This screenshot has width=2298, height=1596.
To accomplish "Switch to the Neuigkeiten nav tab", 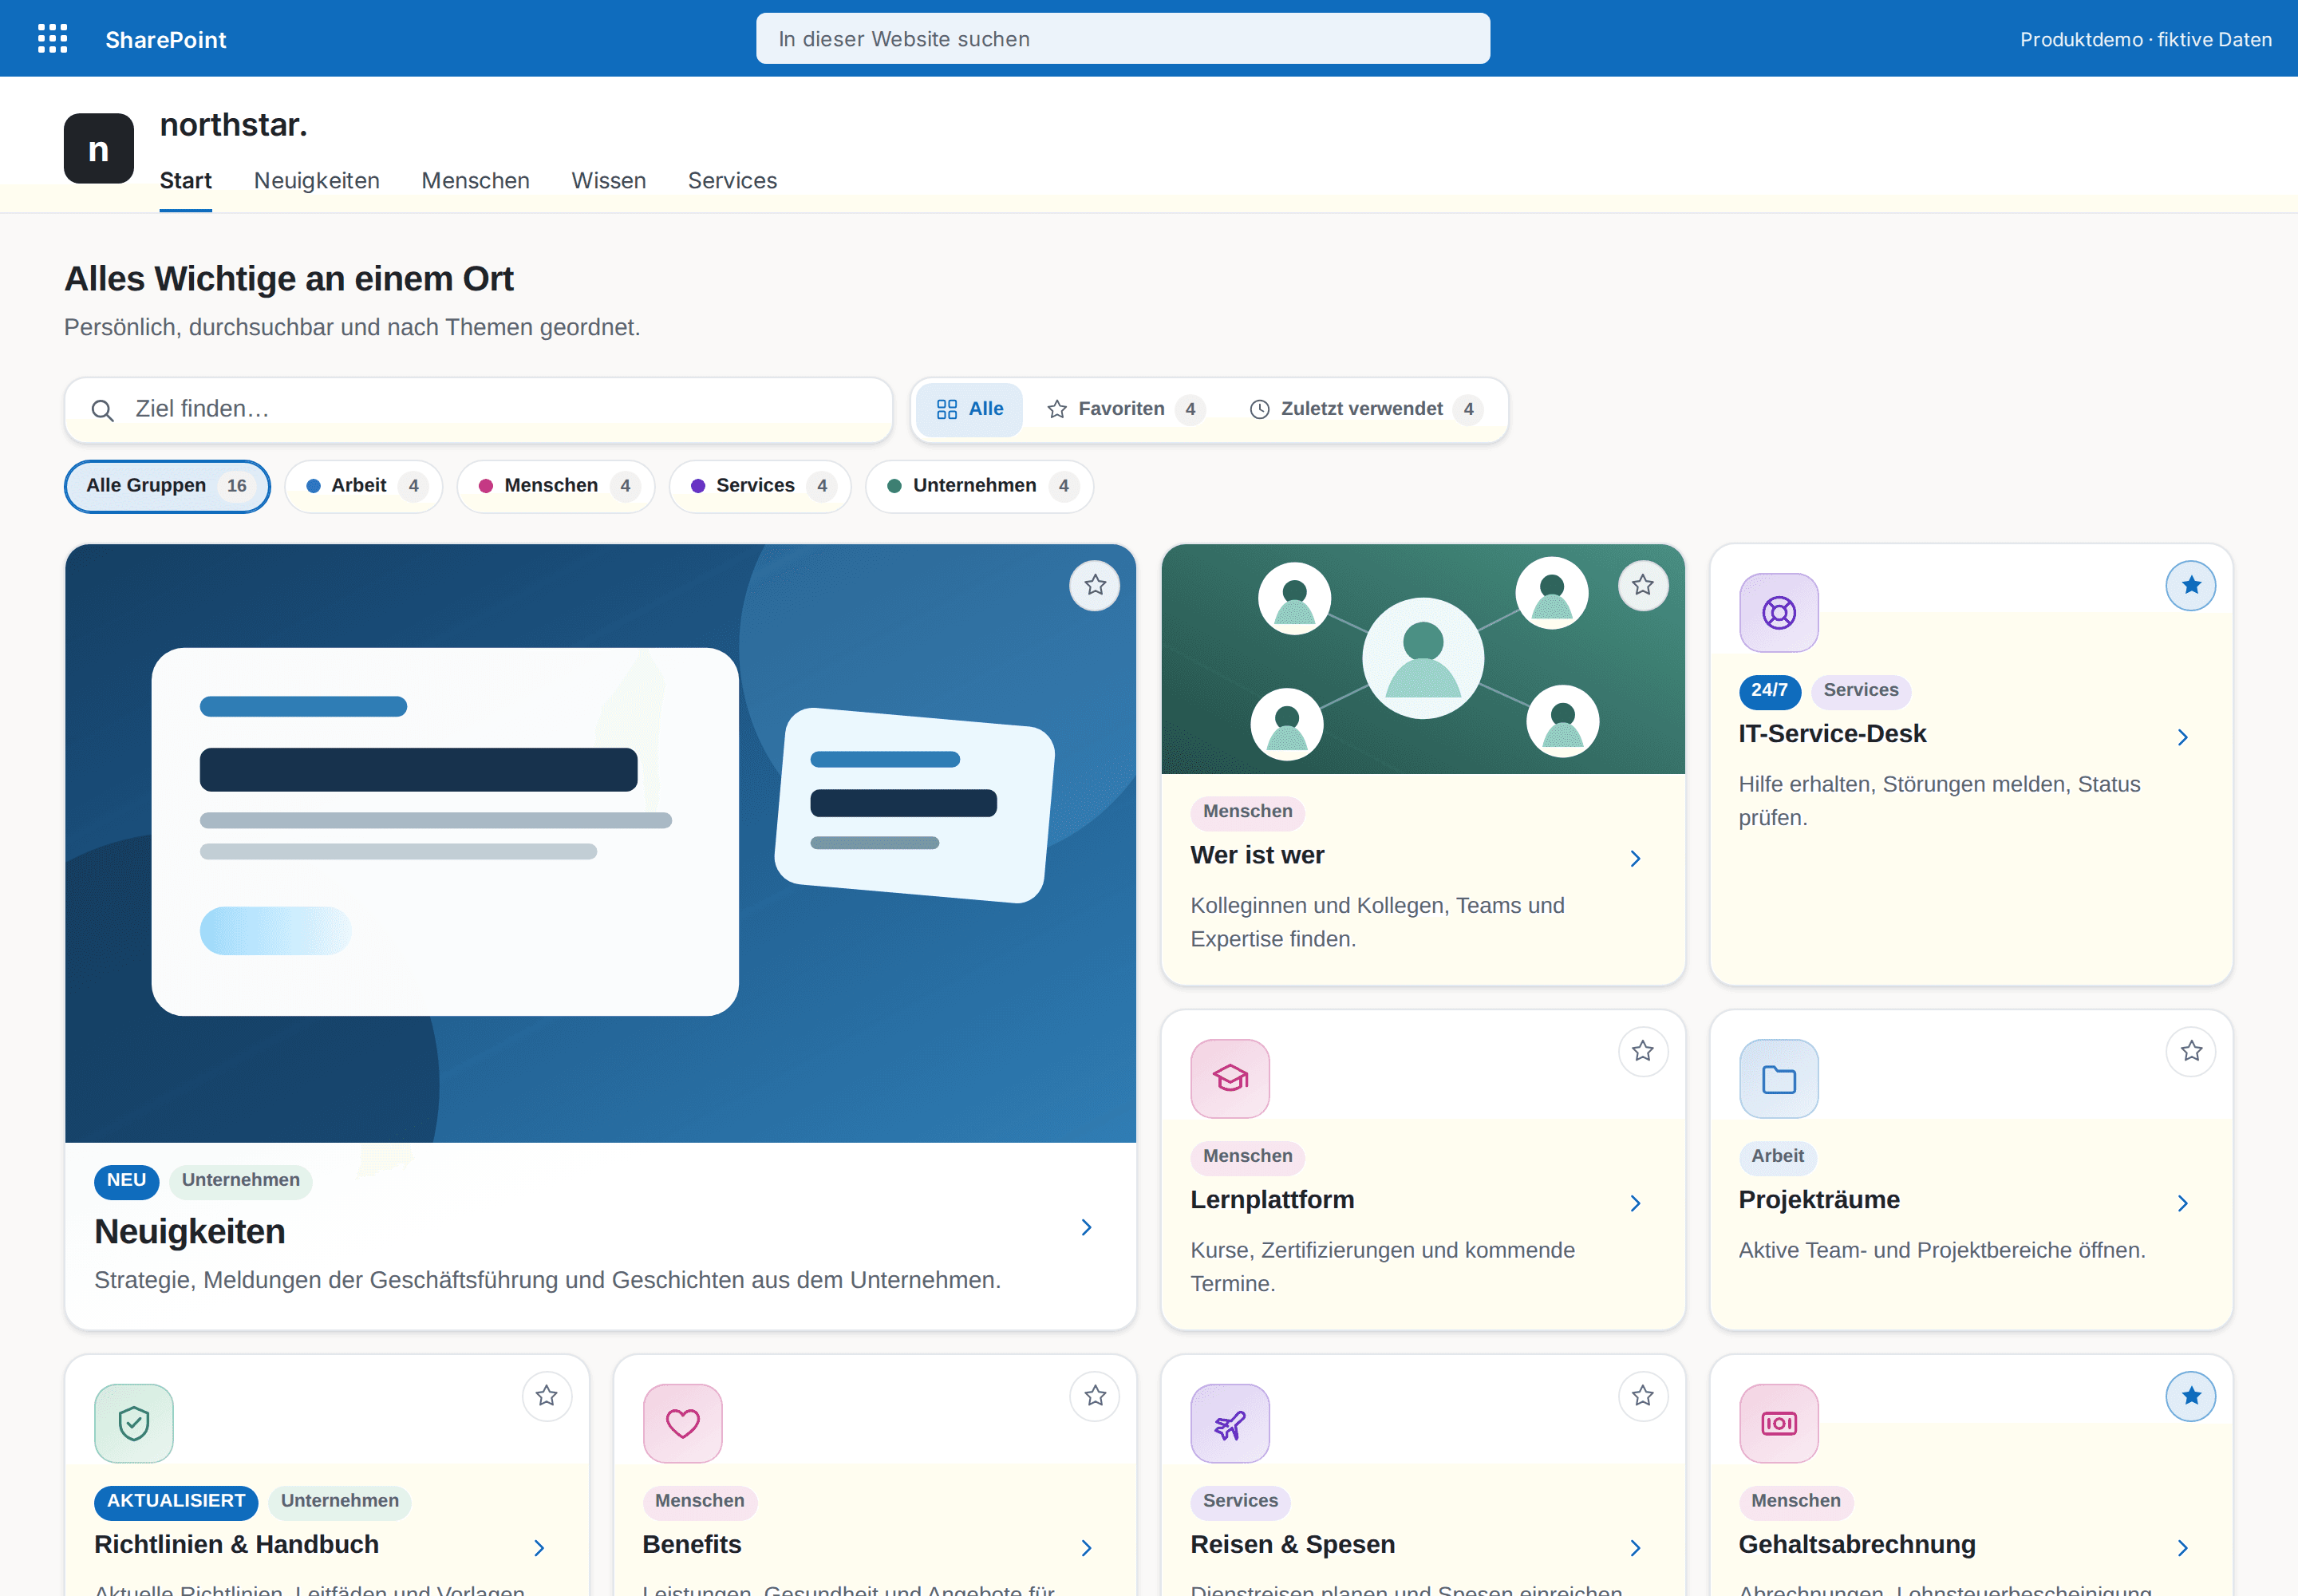I will (316, 181).
